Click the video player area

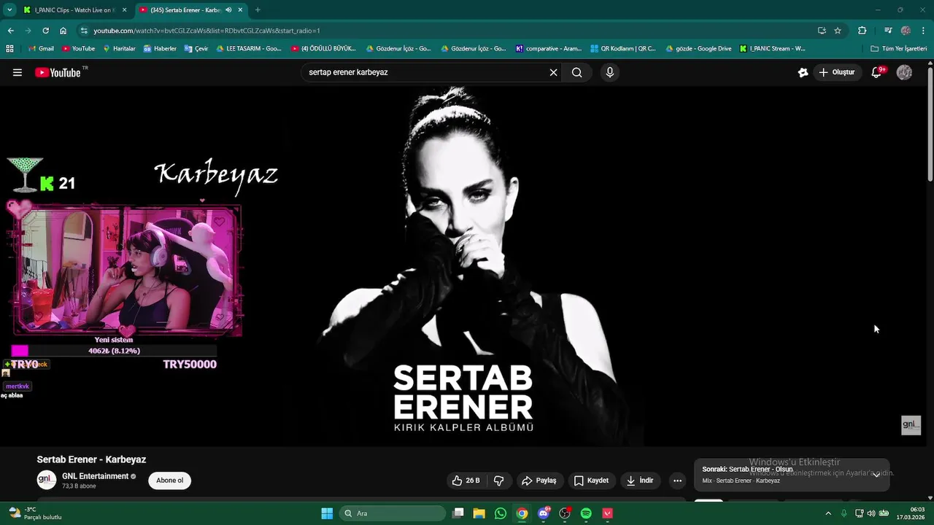point(463,266)
